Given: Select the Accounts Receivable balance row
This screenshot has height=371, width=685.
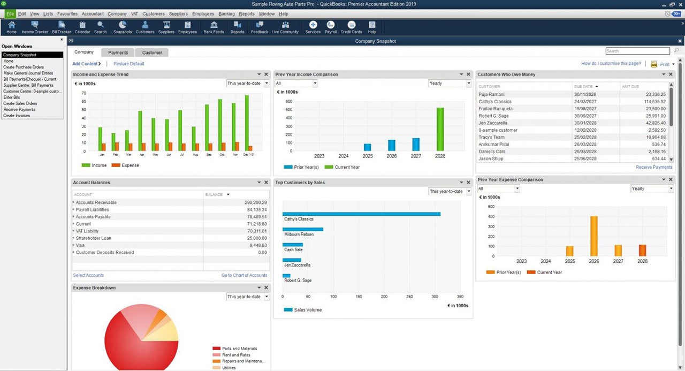Looking at the screenshot, I should pyautogui.click(x=170, y=203).
